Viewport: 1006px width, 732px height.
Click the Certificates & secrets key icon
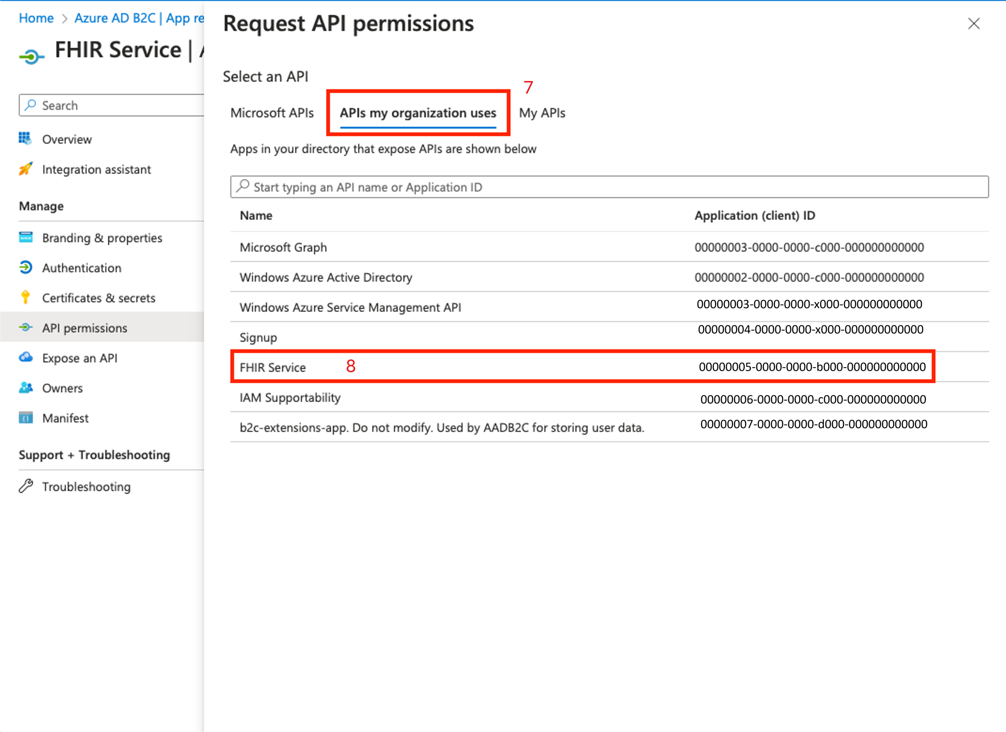[25, 297]
